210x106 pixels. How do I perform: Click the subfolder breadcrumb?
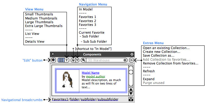pos(88,99)
